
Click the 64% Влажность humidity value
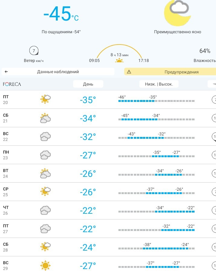(x=205, y=51)
